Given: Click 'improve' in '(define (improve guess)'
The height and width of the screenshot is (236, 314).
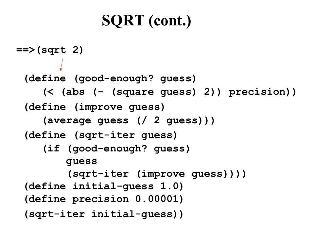Looking at the screenshot, I should (x=100, y=107).
